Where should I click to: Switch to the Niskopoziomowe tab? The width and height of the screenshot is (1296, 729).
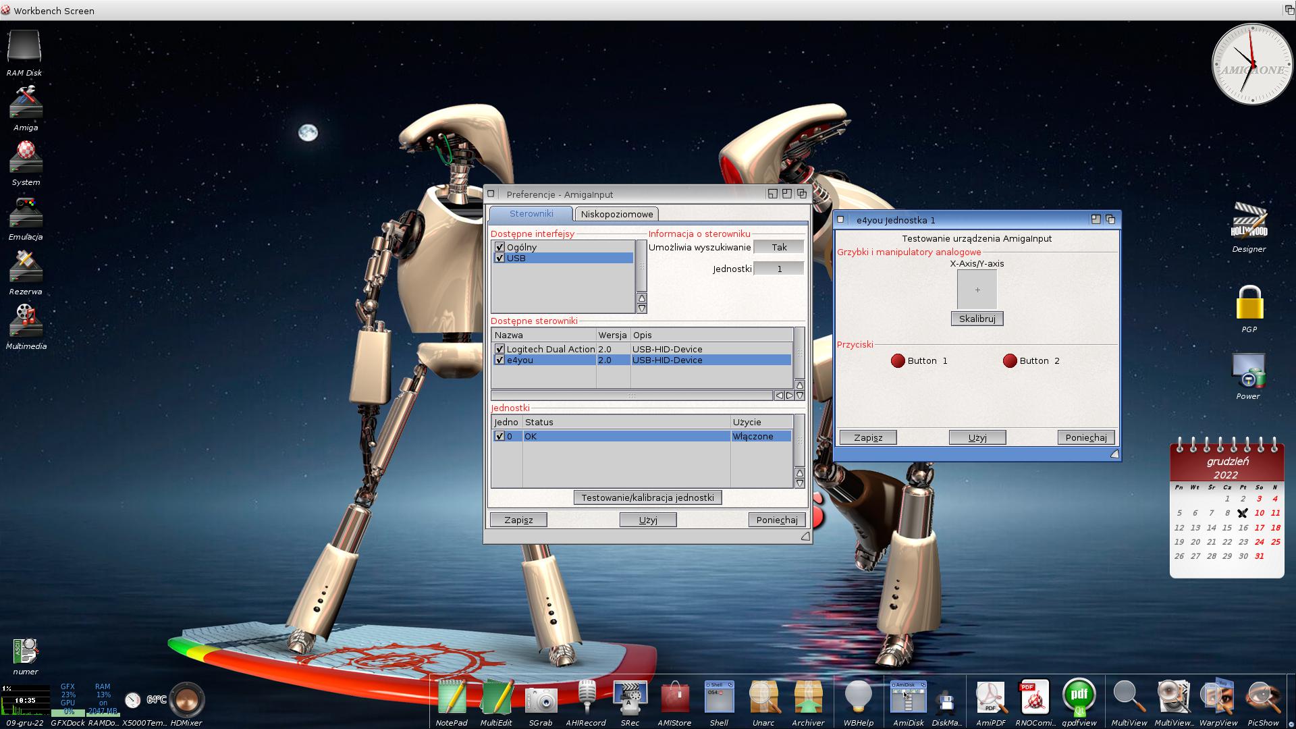(x=616, y=214)
